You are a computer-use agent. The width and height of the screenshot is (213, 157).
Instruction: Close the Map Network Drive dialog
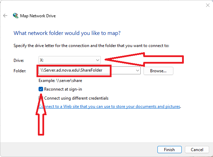pyautogui.click(x=208, y=5)
